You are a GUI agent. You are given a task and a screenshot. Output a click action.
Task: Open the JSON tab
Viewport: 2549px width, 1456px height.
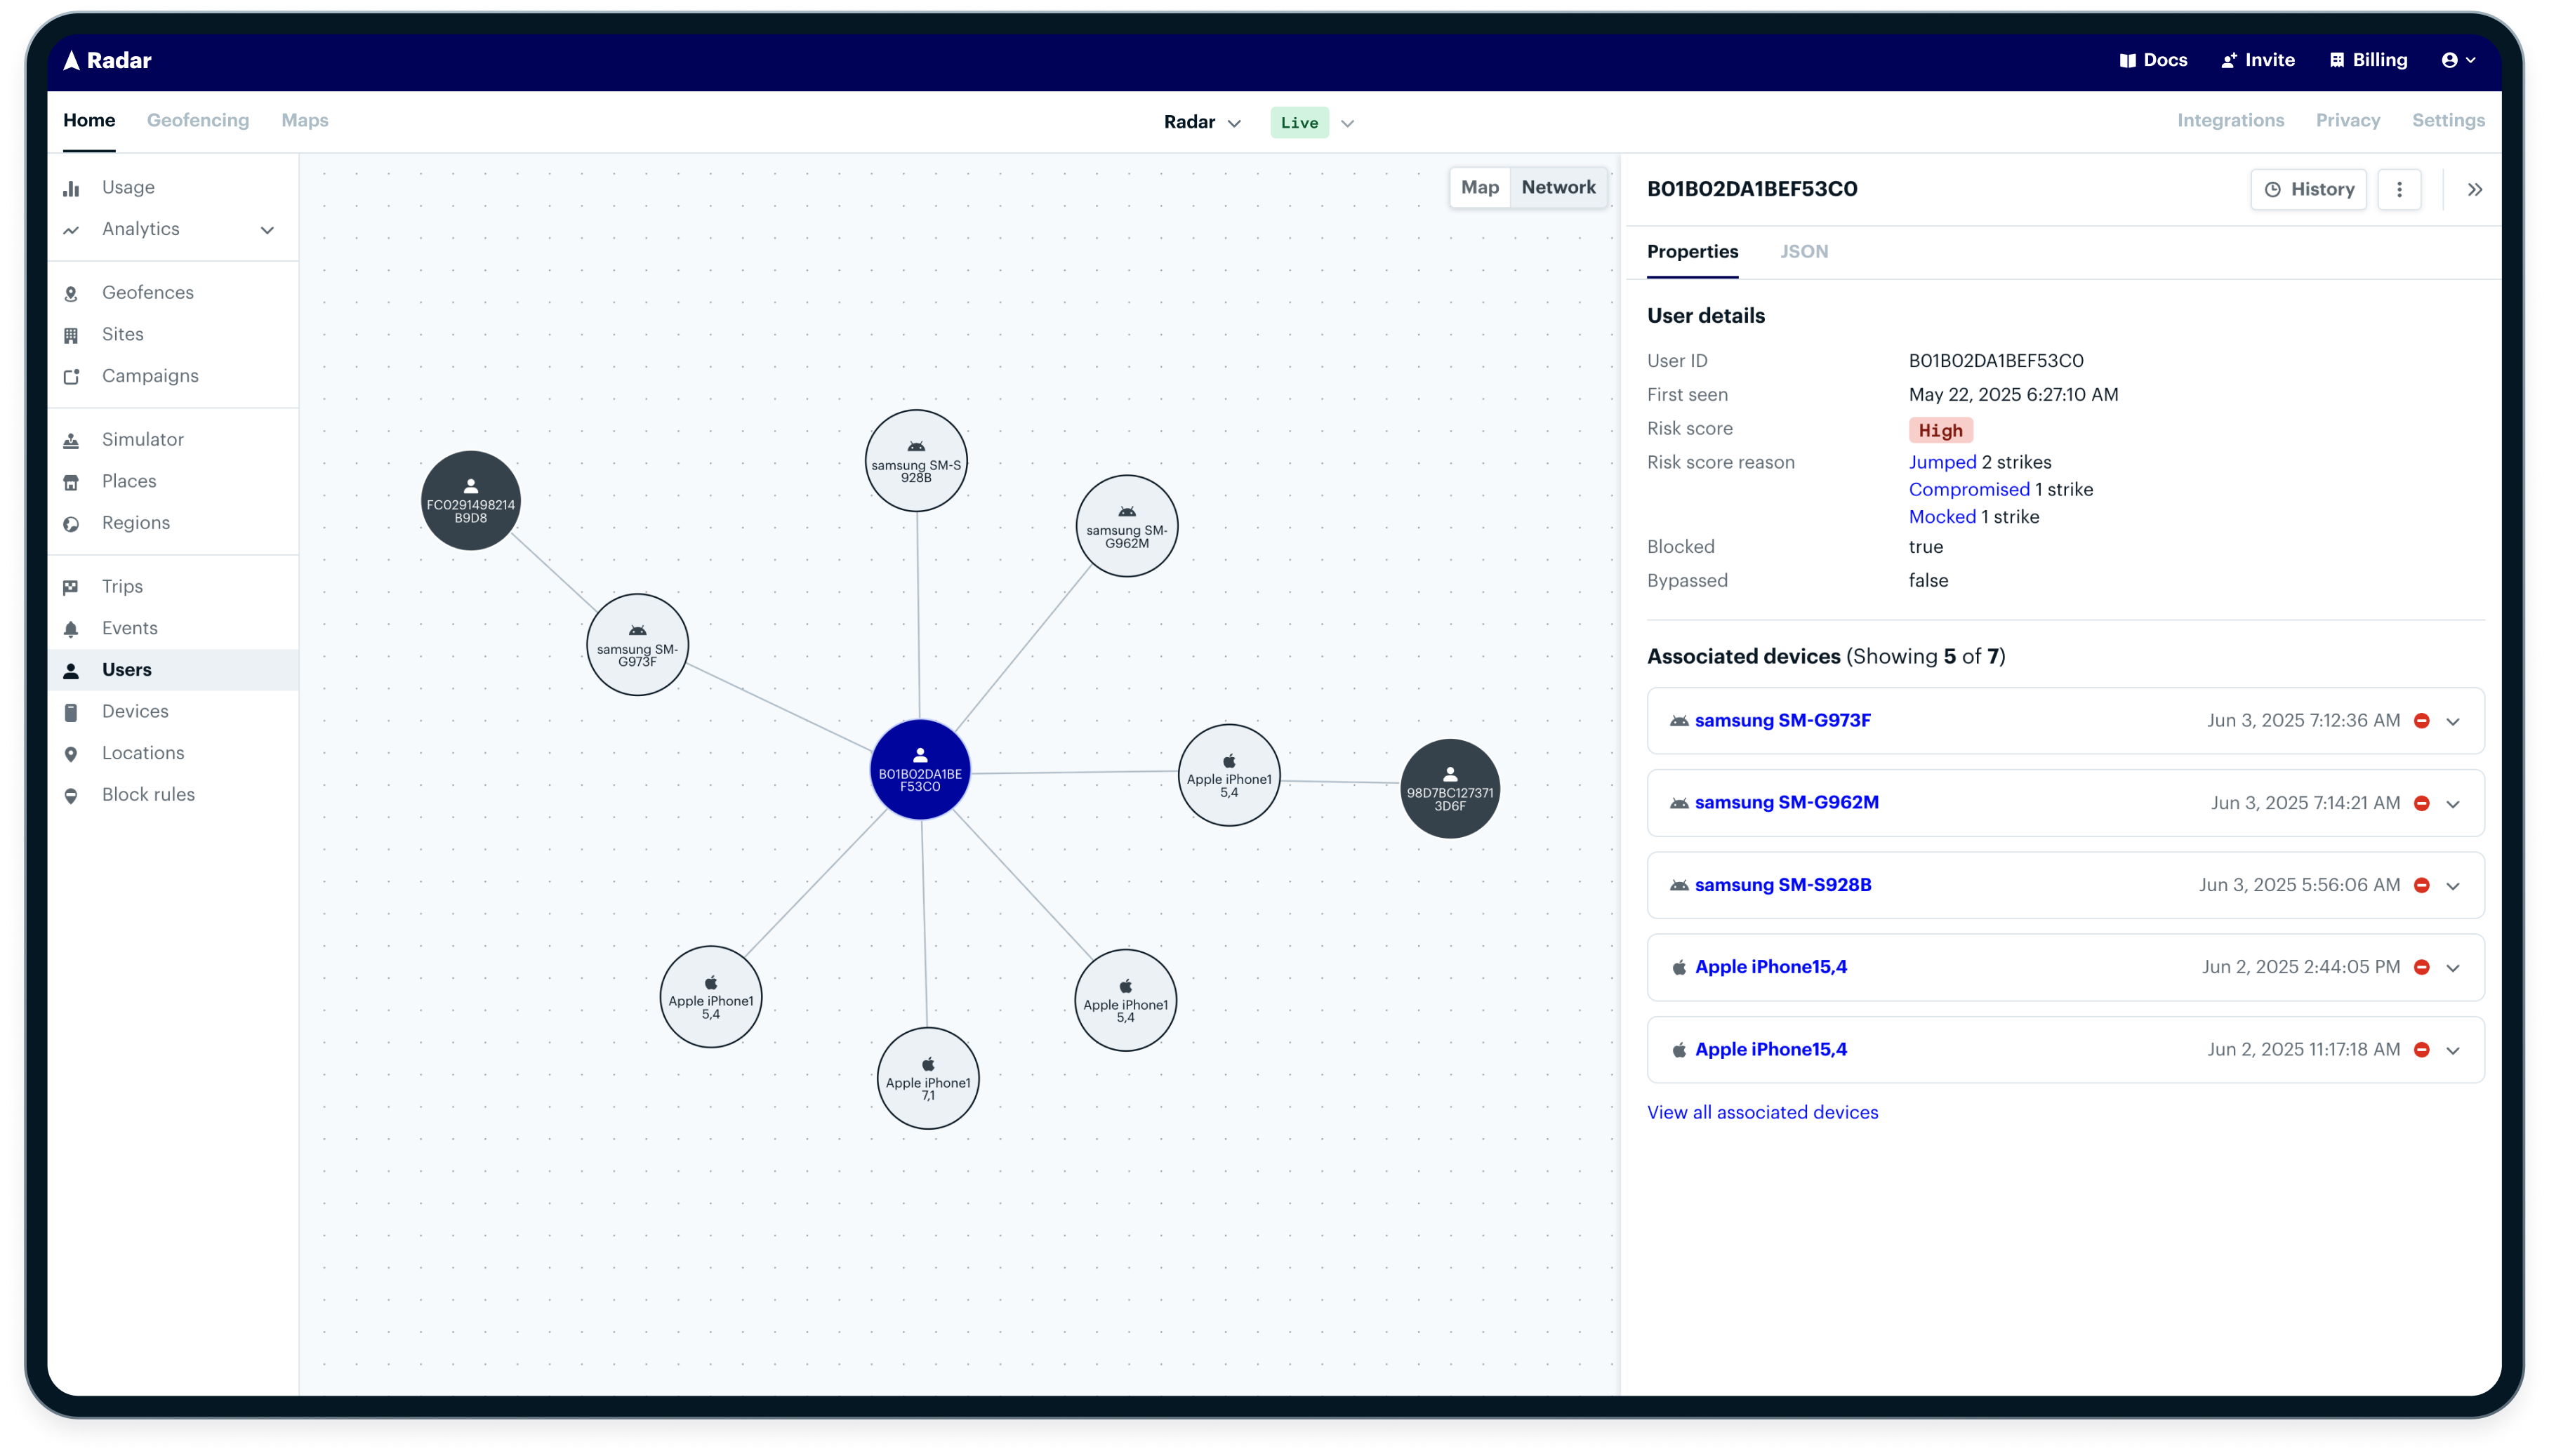[1803, 251]
